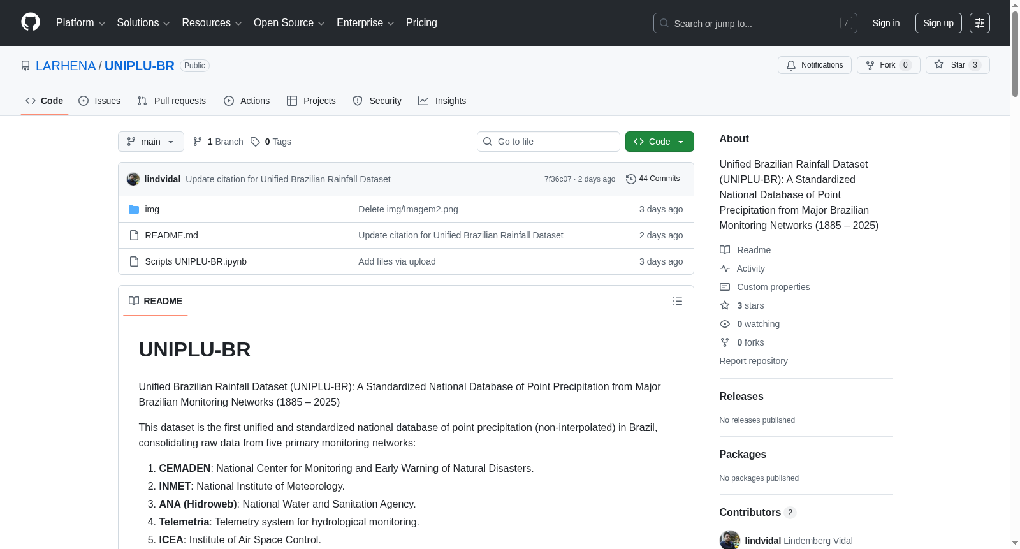Expand the Resources menu
The height and width of the screenshot is (549, 1020).
[x=212, y=23]
